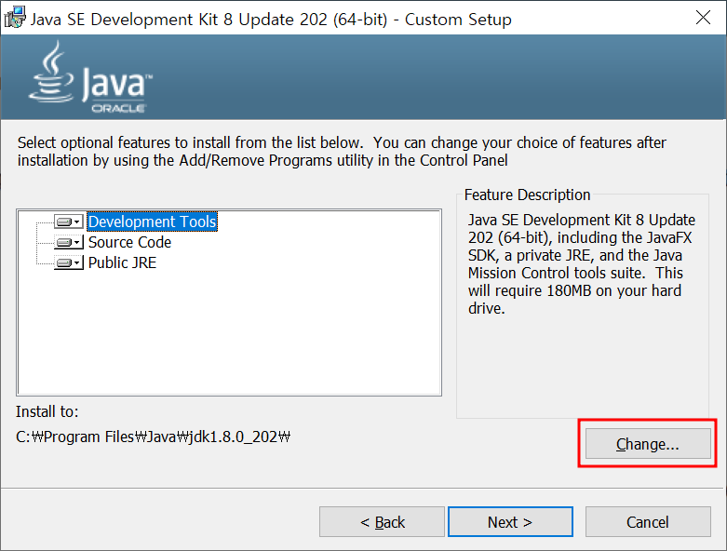Click the Change... install location button
Image resolution: width=727 pixels, height=551 pixels.
click(648, 444)
